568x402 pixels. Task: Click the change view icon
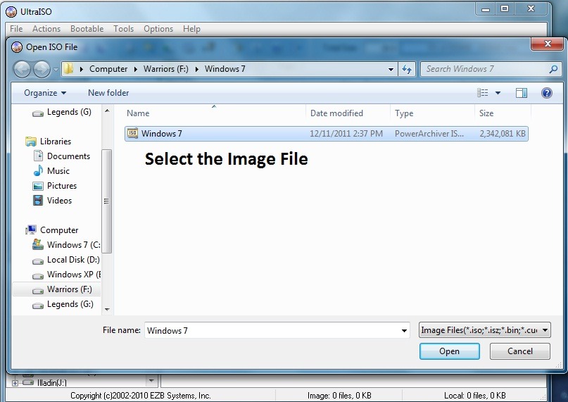[483, 93]
